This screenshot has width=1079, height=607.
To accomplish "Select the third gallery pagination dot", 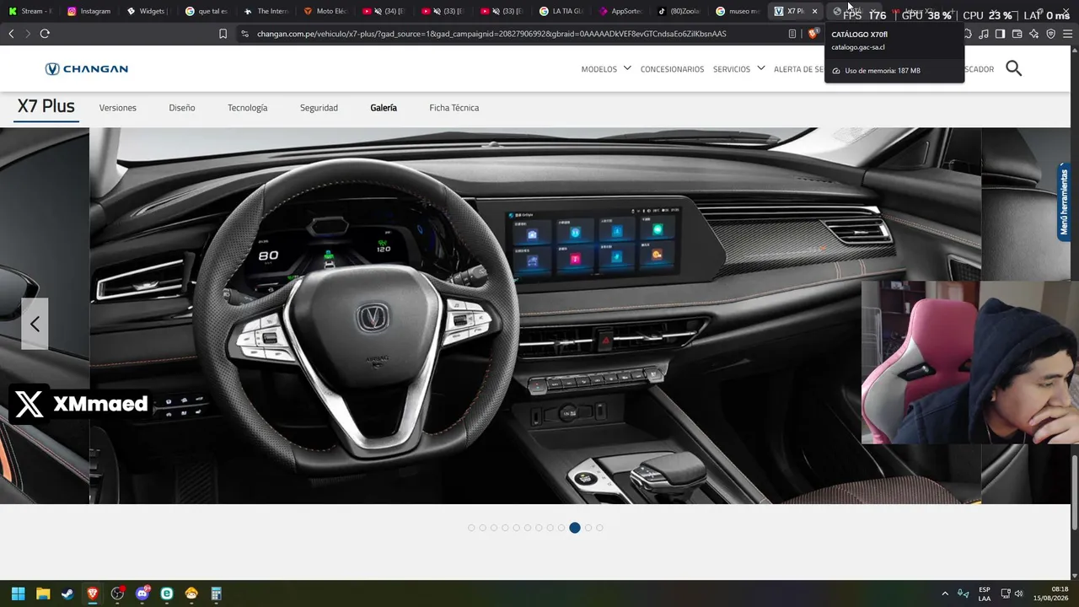I will coord(494,528).
